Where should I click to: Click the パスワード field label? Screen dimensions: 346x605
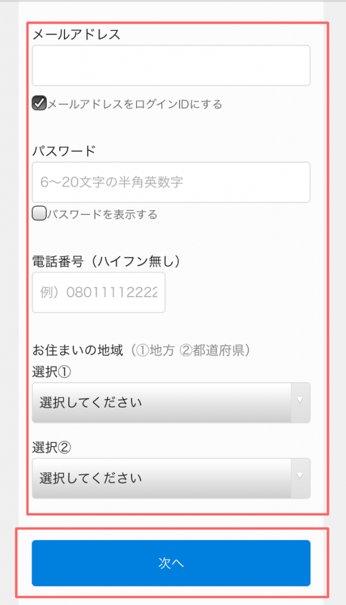tap(64, 151)
